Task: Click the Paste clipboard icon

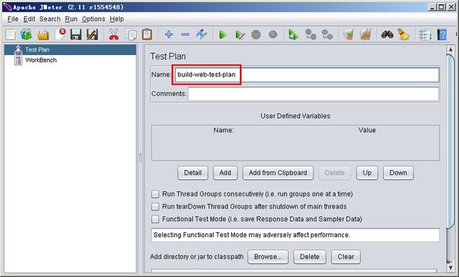Action: tap(147, 35)
